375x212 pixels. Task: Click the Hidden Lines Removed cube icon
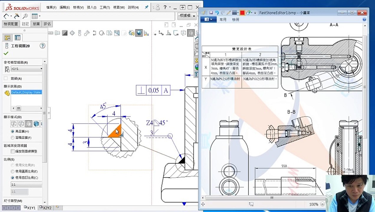191,33
